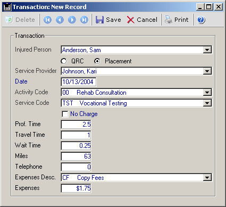Go to first record navigation icon
The image size is (226, 207).
47,20
